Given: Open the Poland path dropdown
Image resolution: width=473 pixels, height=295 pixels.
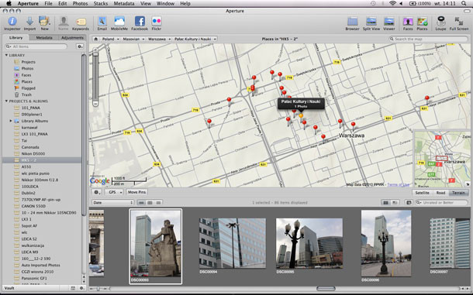Looking at the screenshot, I should (x=110, y=39).
